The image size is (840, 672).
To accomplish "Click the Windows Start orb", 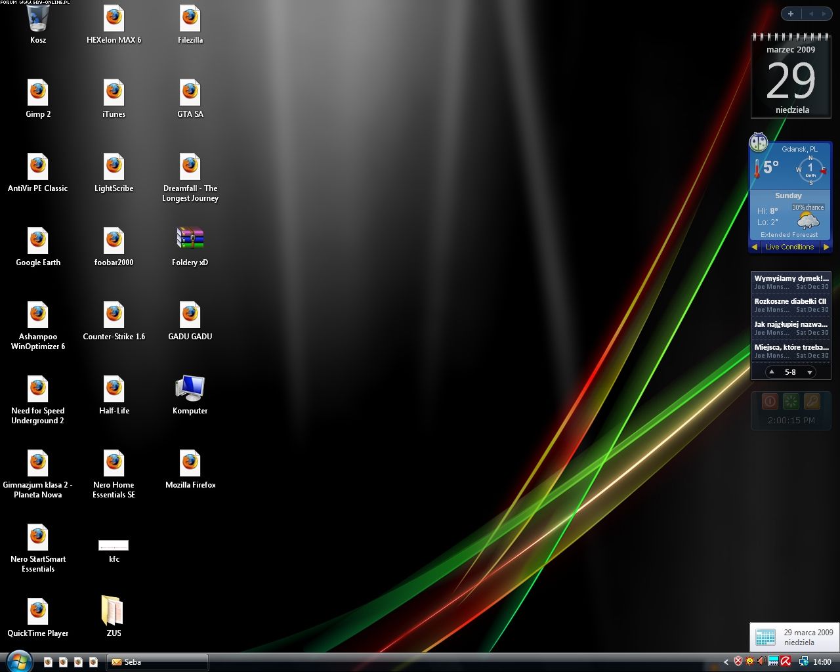I will (18, 661).
